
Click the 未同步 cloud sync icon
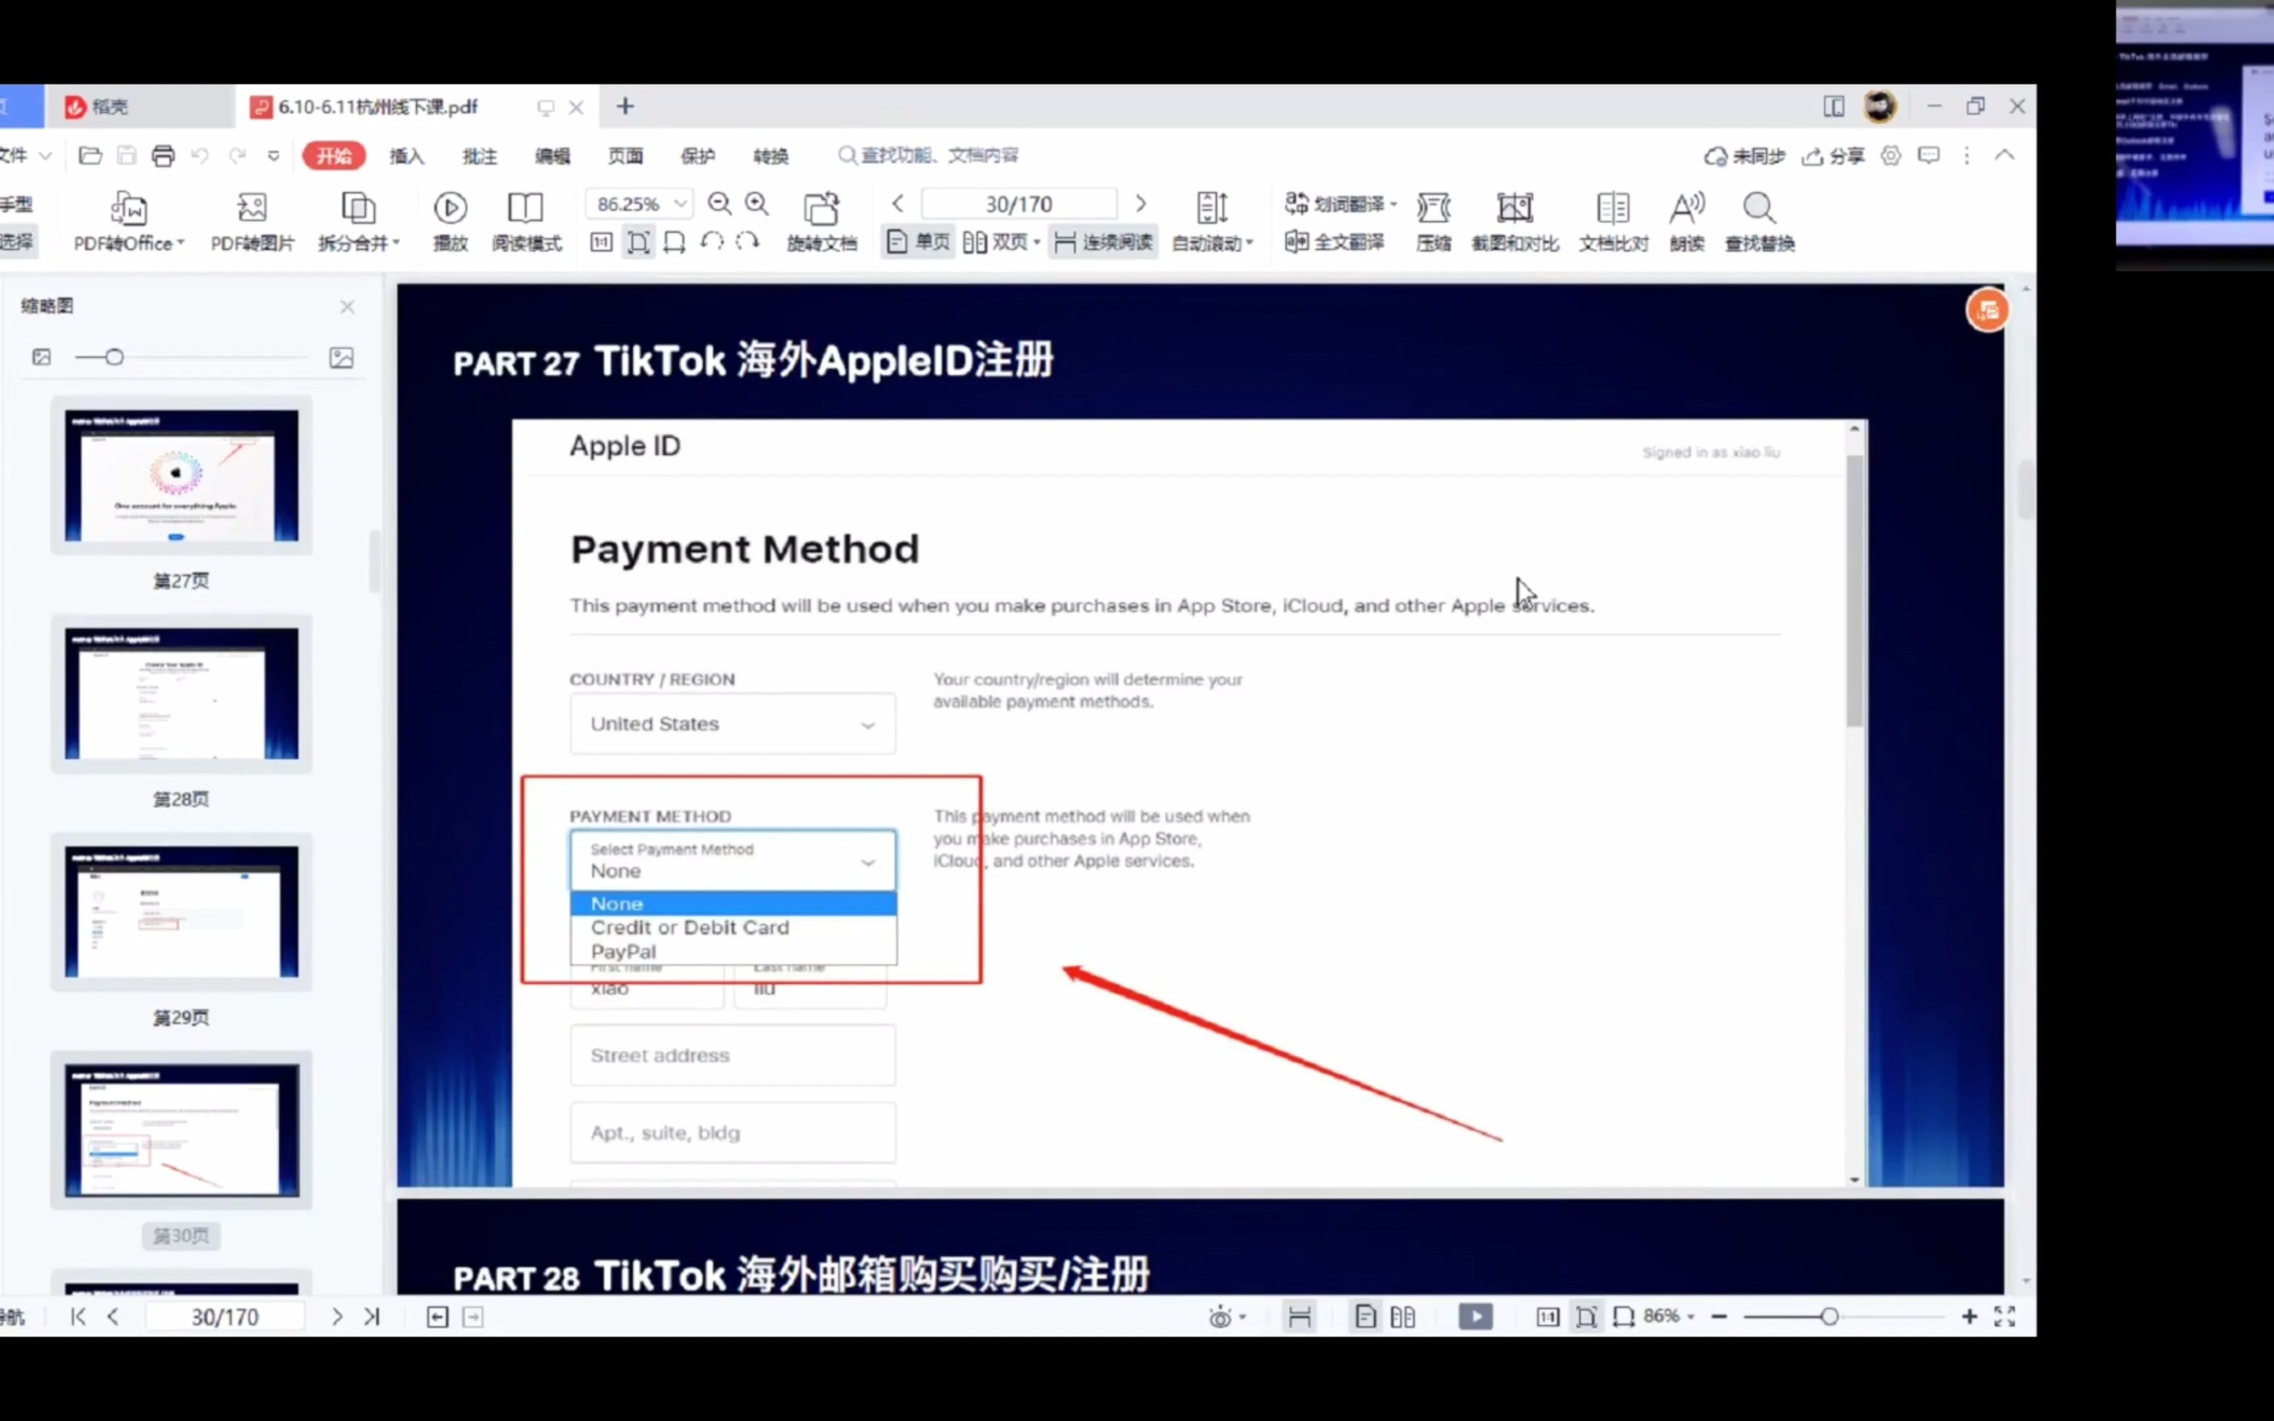[1744, 156]
